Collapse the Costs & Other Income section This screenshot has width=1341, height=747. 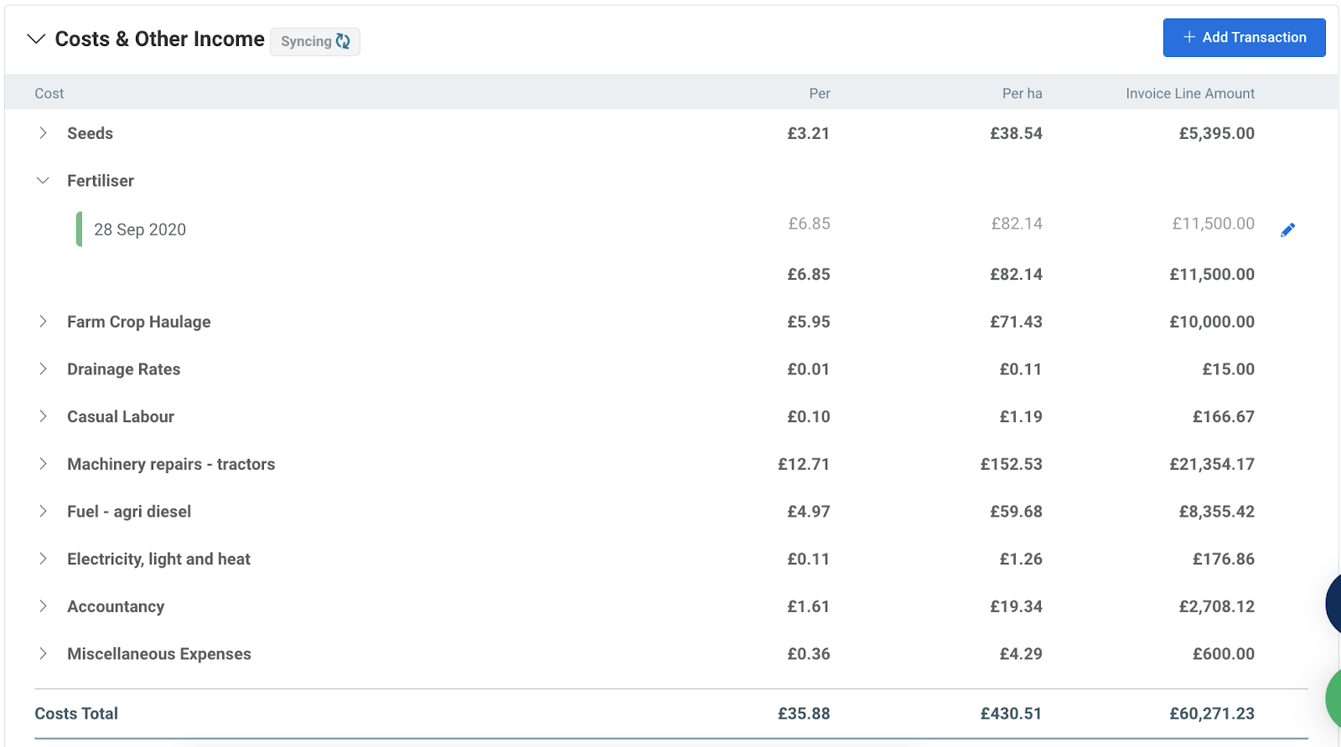(x=36, y=39)
